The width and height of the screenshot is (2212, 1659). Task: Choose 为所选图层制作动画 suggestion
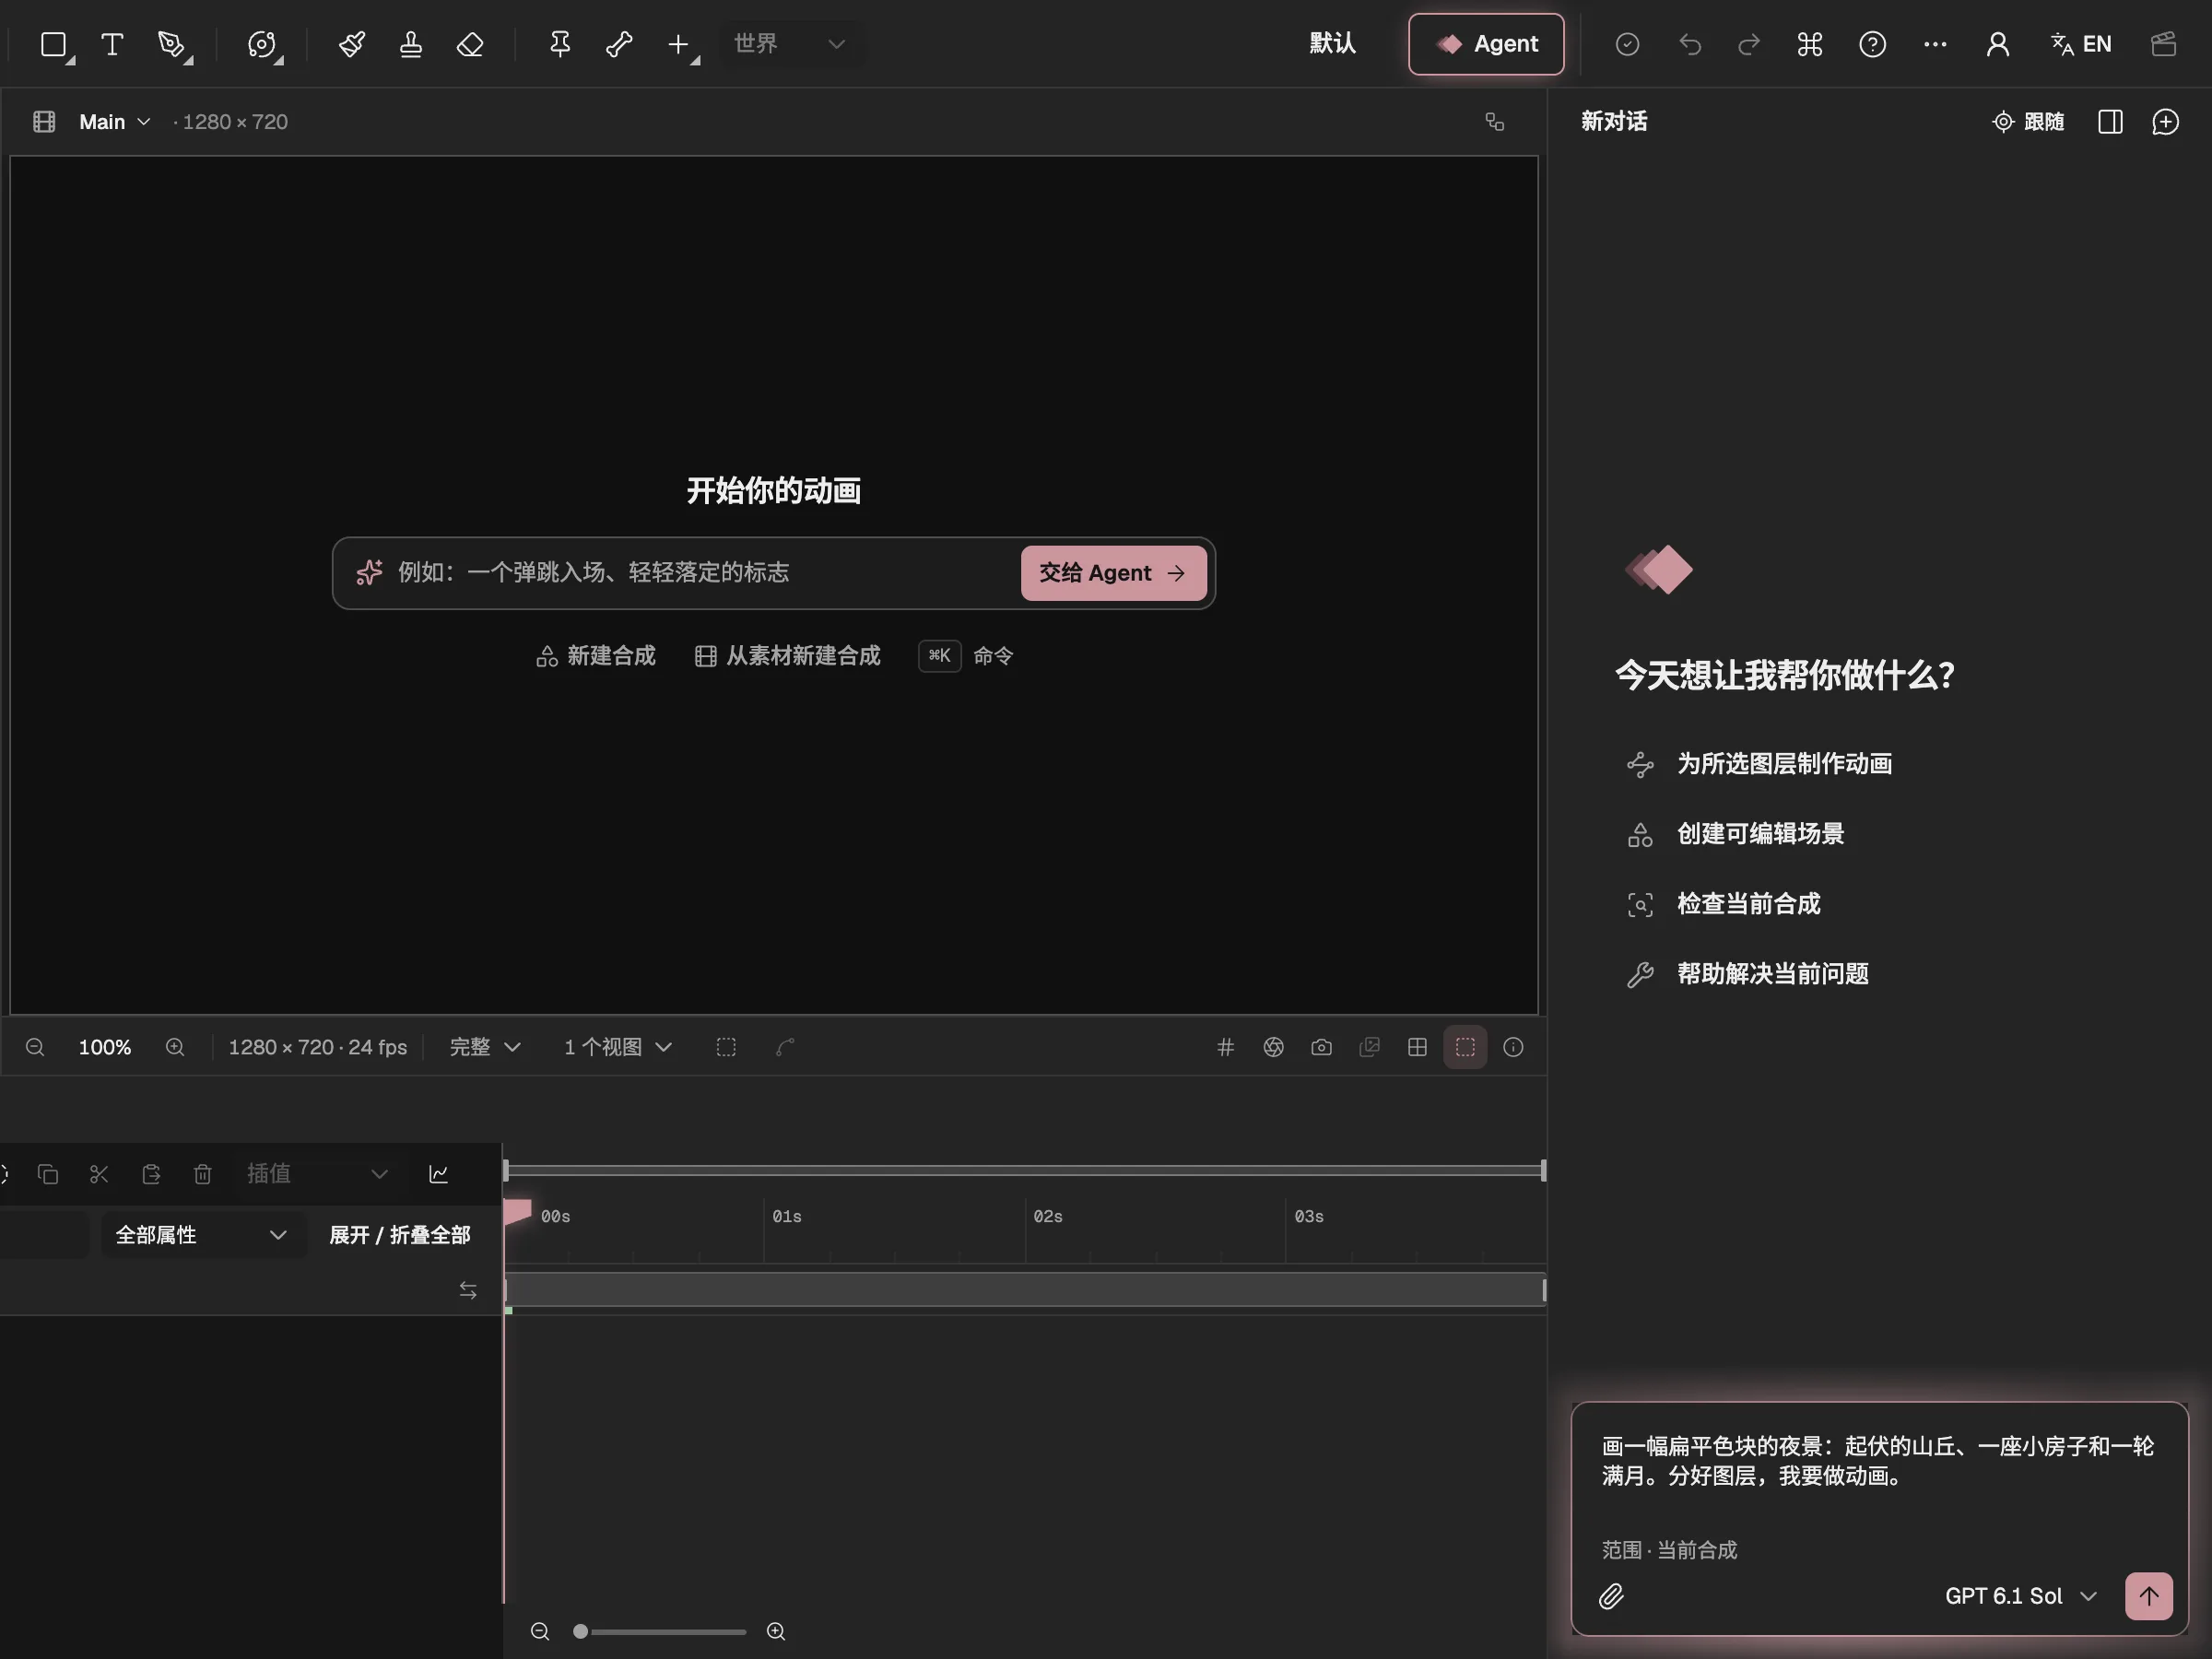(x=1760, y=764)
